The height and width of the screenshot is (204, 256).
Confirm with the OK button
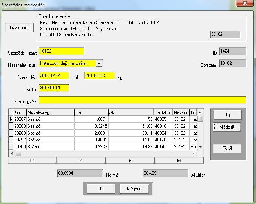click(101, 189)
